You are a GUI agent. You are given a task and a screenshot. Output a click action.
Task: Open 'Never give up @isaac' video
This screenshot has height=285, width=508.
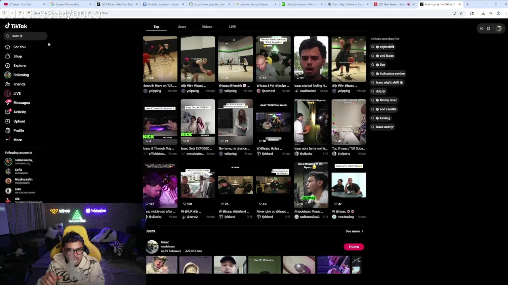click(x=273, y=185)
